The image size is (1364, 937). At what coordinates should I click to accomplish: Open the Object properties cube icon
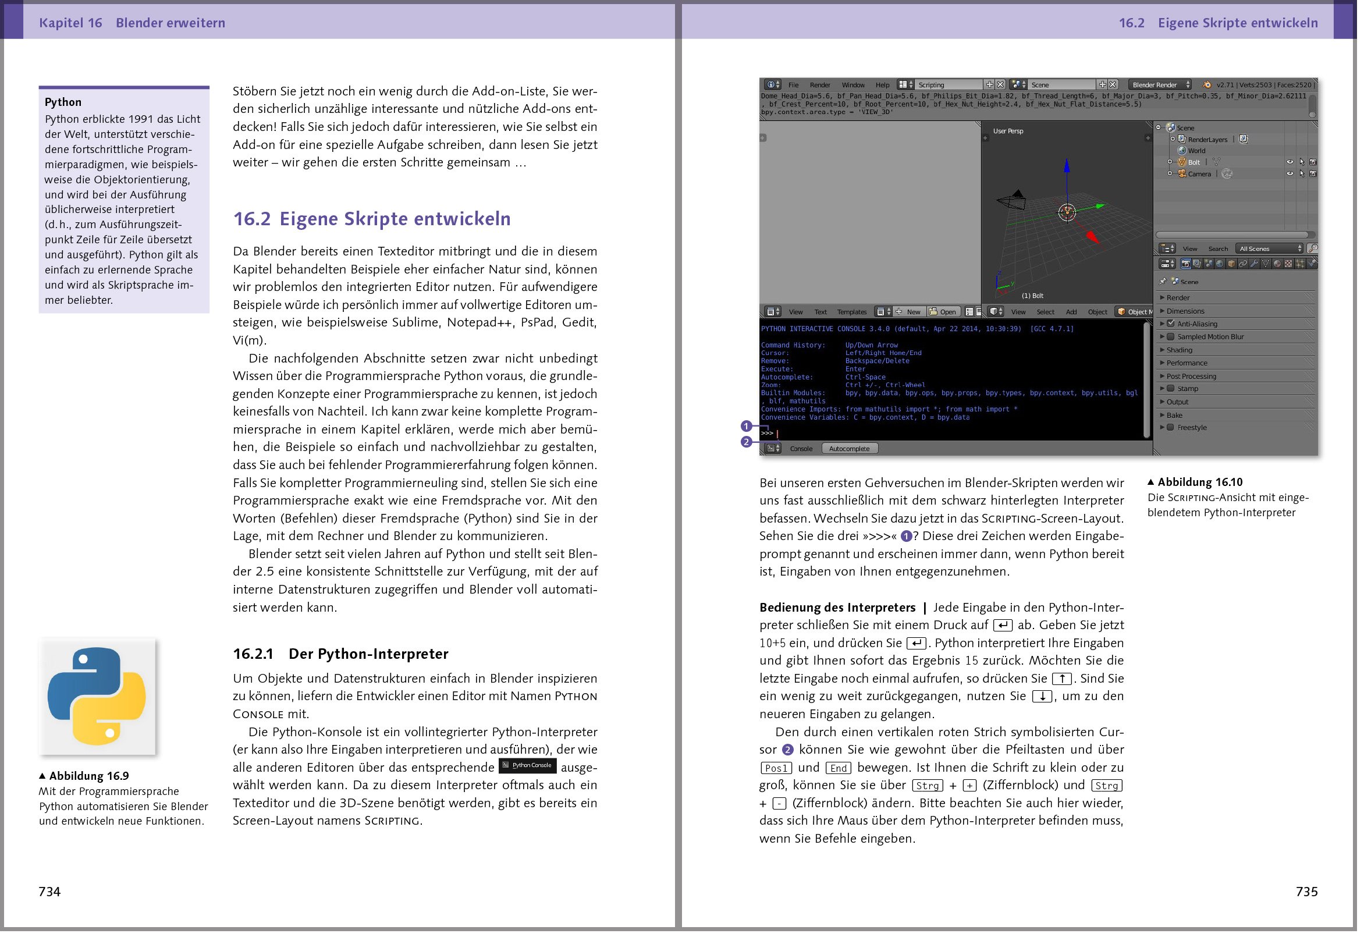click(x=1232, y=264)
